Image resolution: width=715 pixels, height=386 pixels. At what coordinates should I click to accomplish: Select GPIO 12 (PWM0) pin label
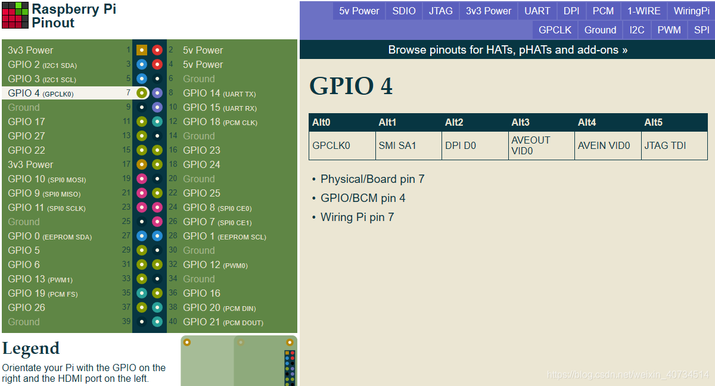215,264
